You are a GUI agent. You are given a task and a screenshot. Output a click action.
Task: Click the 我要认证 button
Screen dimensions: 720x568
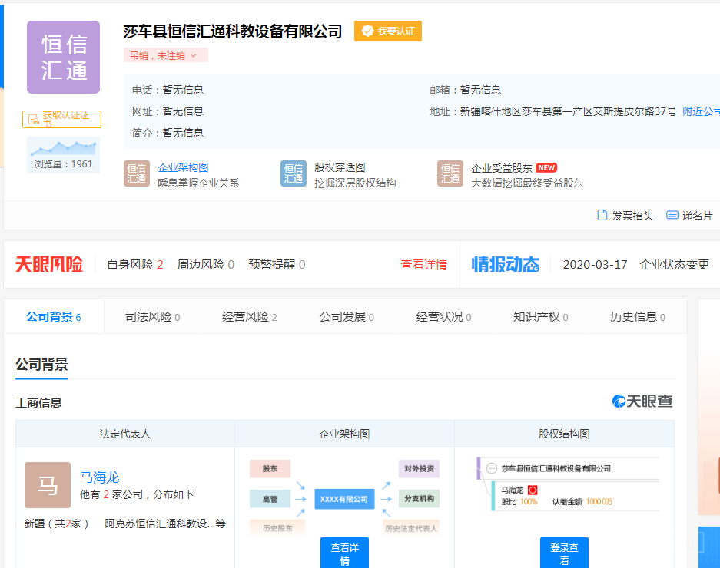tap(388, 31)
